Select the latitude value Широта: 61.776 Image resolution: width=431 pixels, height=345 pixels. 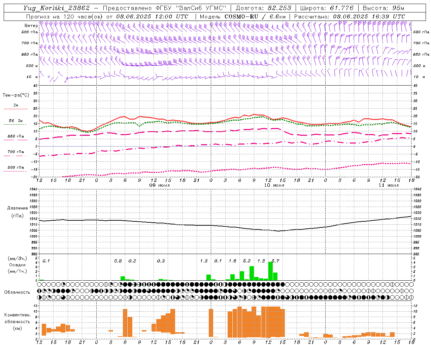click(327, 8)
